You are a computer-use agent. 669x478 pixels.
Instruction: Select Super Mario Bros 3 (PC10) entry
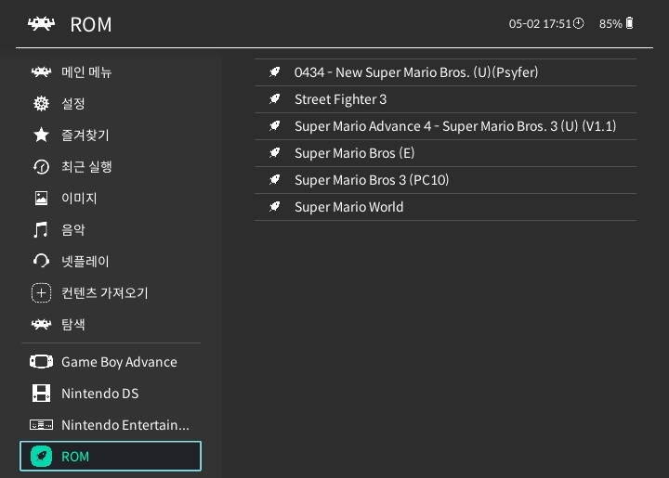tap(445, 180)
